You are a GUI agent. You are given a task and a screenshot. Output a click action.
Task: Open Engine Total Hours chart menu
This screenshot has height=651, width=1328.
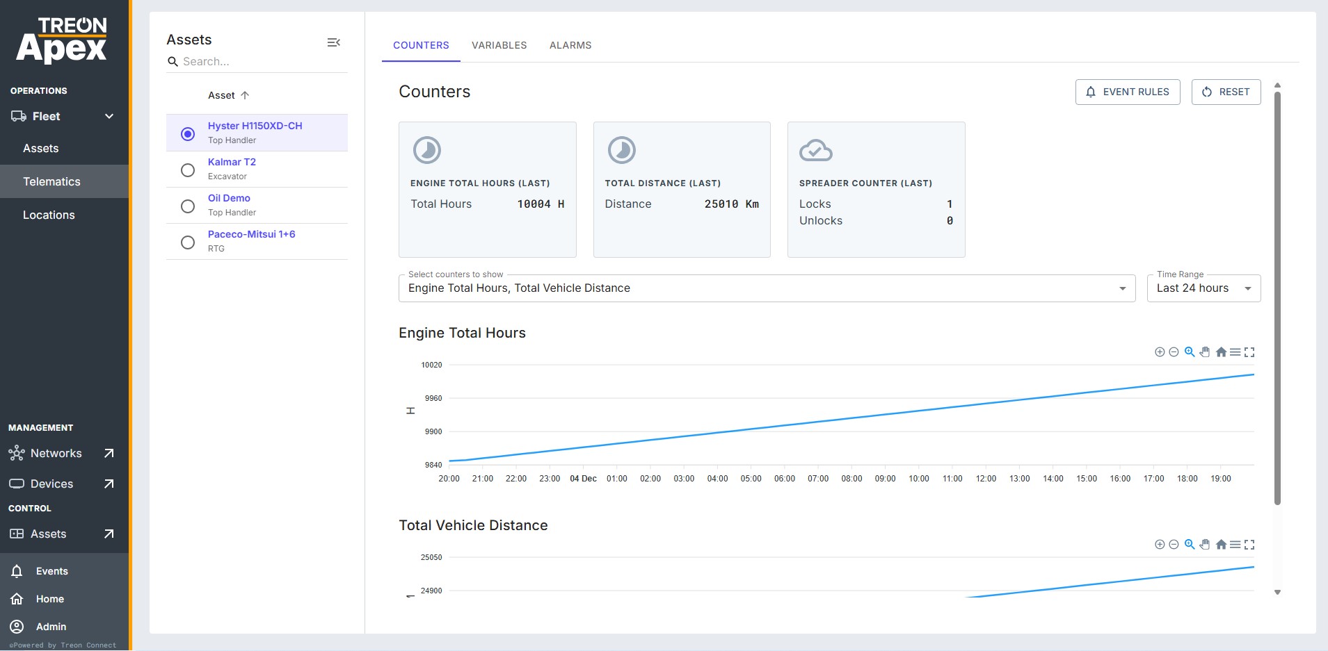[x=1235, y=352]
